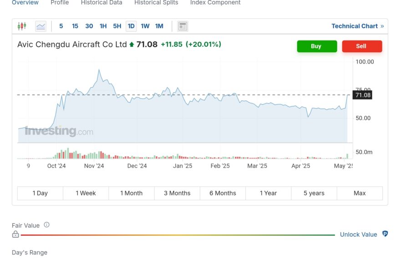Open the Index Component tab
Viewport: 396px width, 259px height.
click(x=215, y=3)
